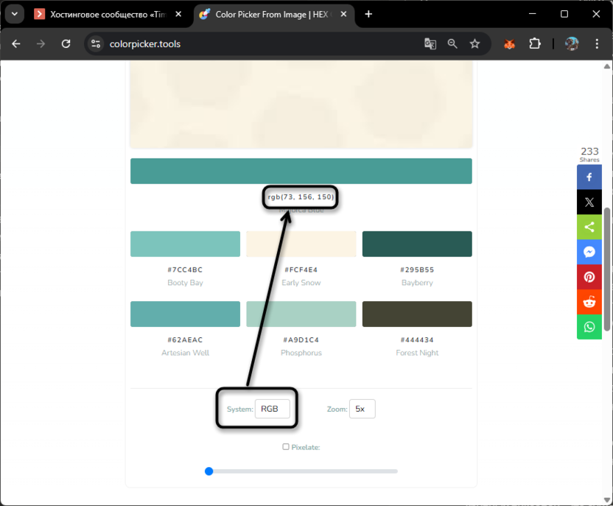Screen dimensions: 613x506
Task: Share the page on Reddit
Action: 589,302
